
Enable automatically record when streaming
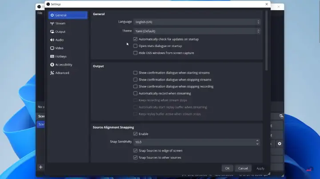click(x=135, y=93)
